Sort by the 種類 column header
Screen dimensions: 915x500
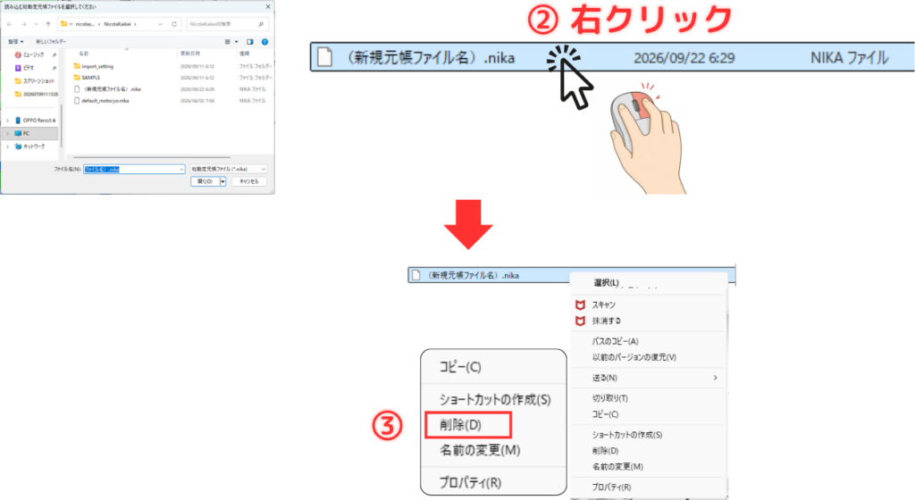[244, 54]
